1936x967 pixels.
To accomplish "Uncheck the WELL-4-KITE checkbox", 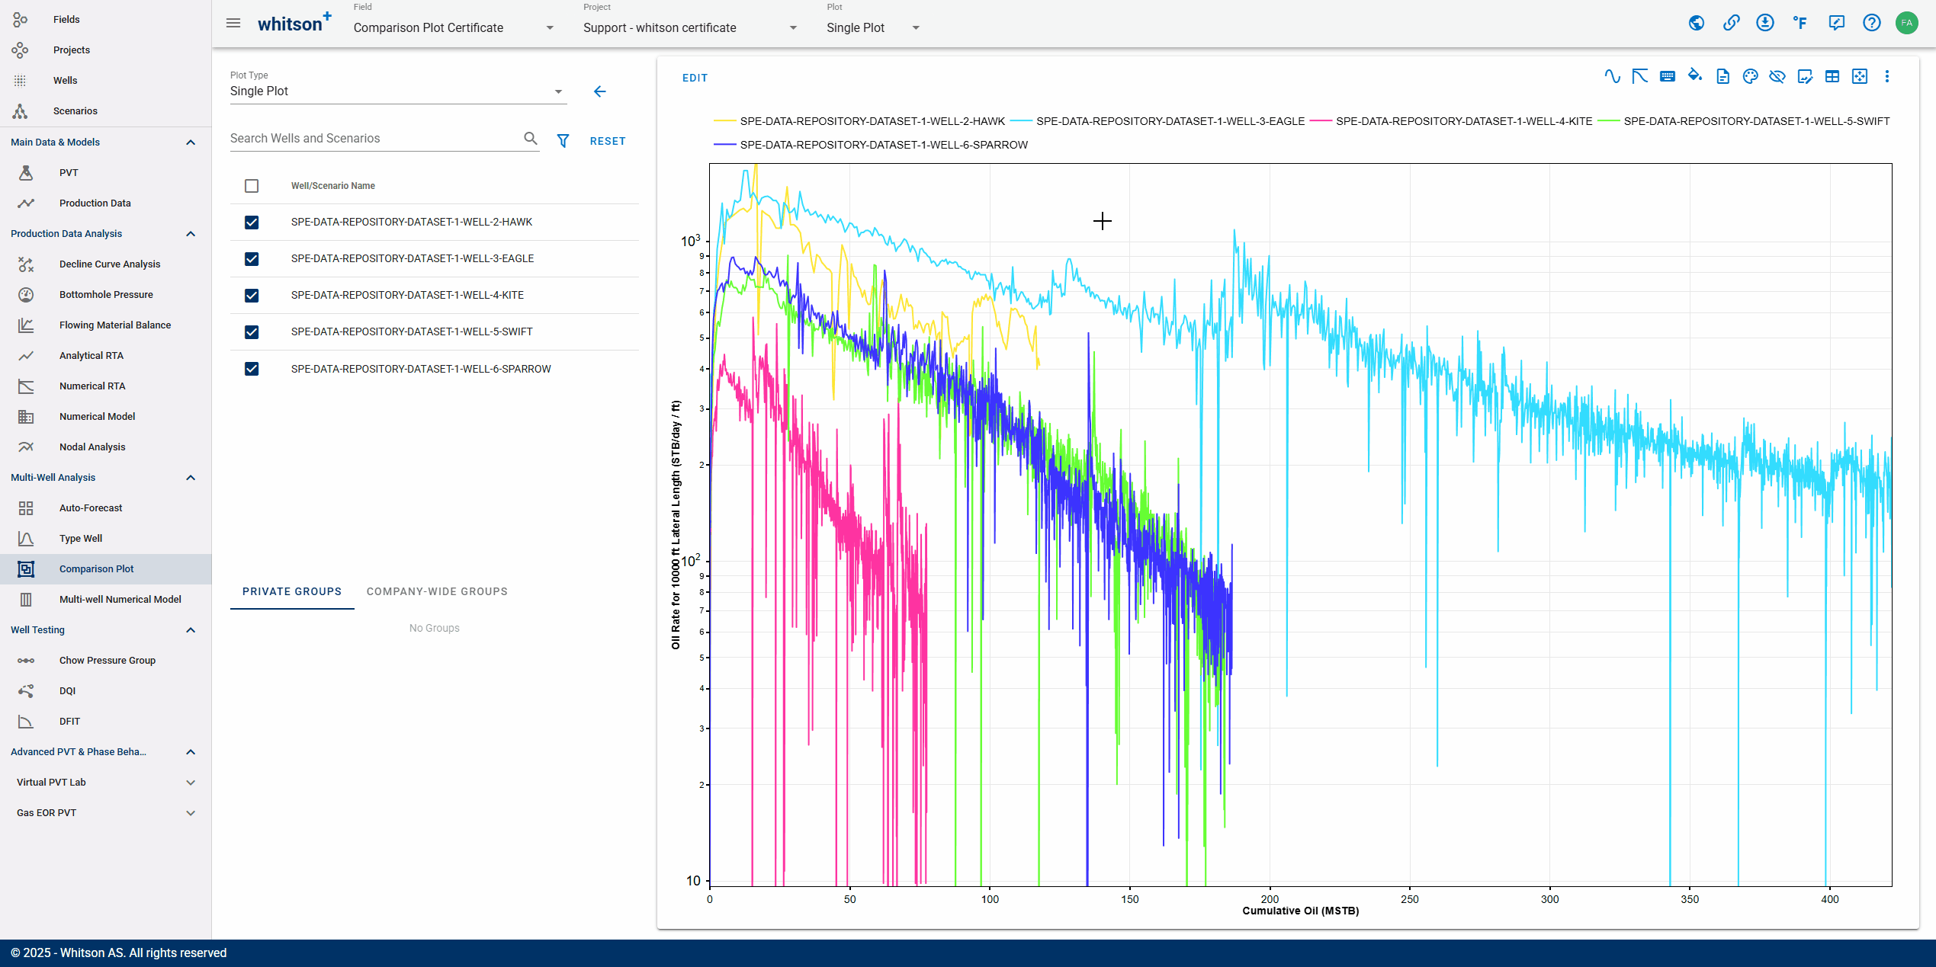I will pos(252,296).
